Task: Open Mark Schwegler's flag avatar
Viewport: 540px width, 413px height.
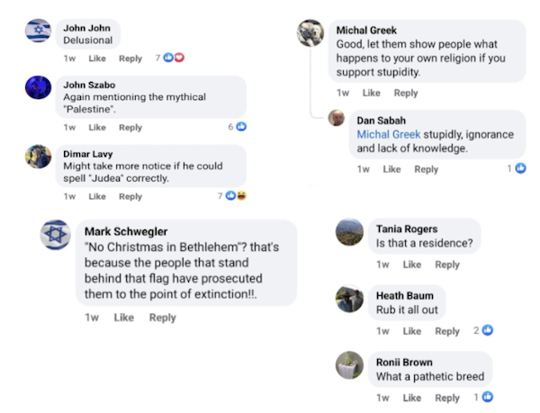Action: pos(56,234)
